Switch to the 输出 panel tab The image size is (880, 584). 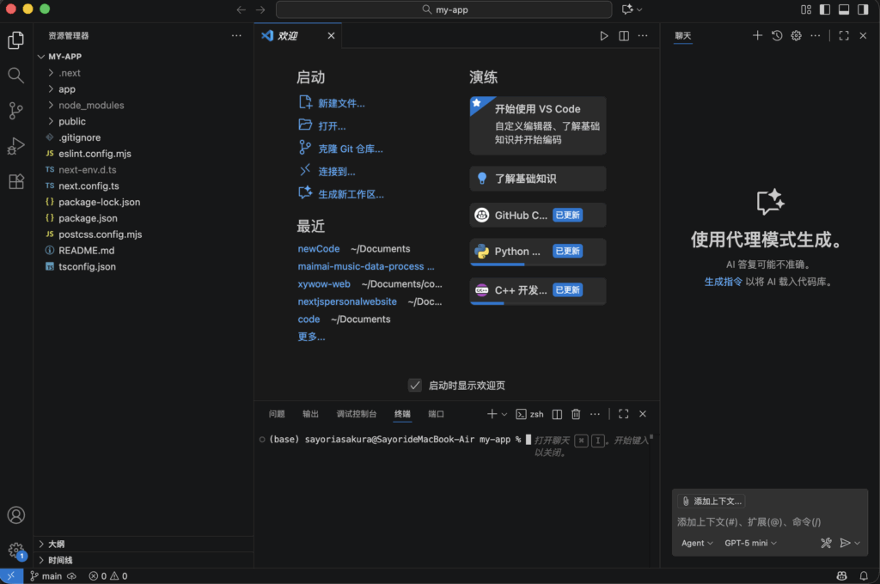coord(310,414)
